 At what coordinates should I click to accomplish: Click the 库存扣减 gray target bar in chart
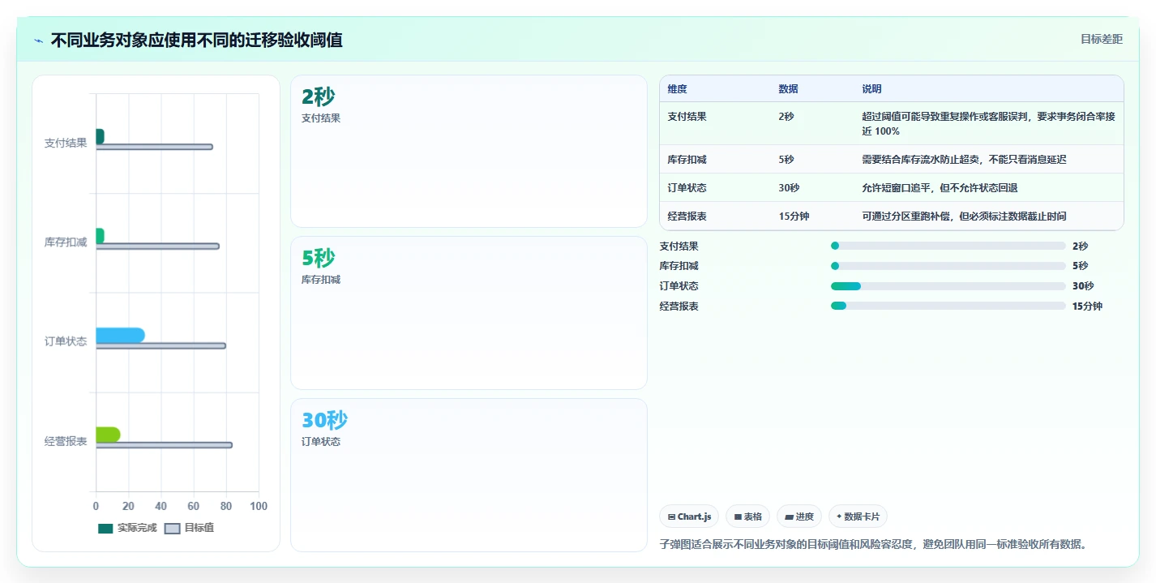coord(157,246)
